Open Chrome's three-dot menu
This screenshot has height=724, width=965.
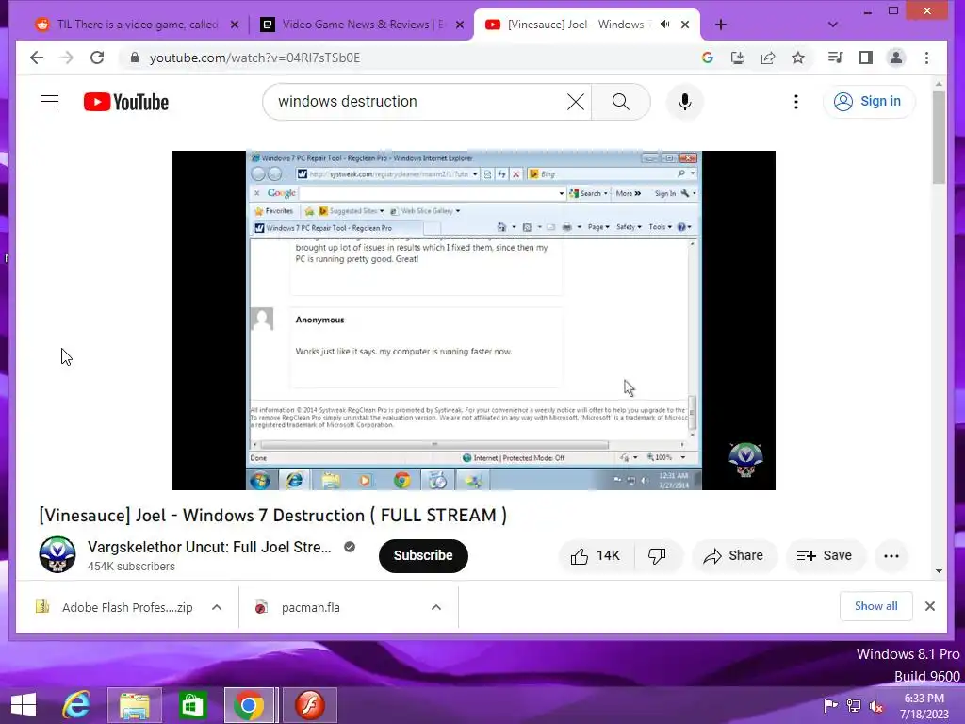(927, 58)
